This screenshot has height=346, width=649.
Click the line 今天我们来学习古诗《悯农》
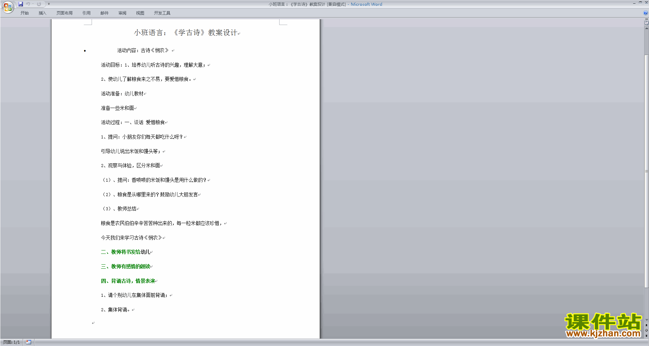pyautogui.click(x=131, y=238)
